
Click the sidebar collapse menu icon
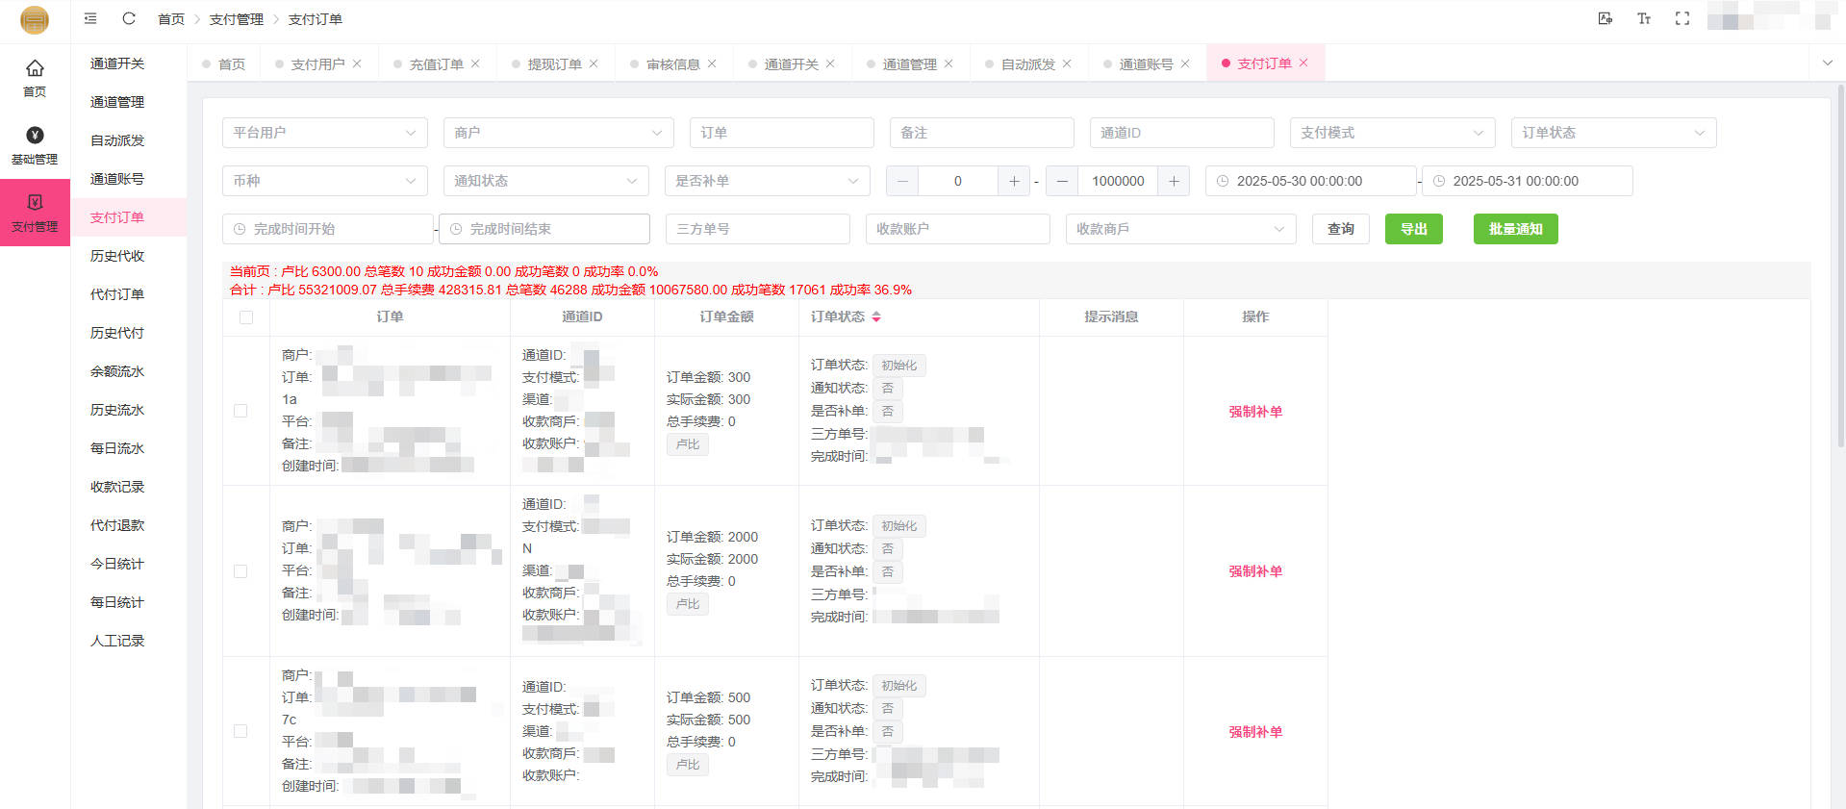coord(90,18)
